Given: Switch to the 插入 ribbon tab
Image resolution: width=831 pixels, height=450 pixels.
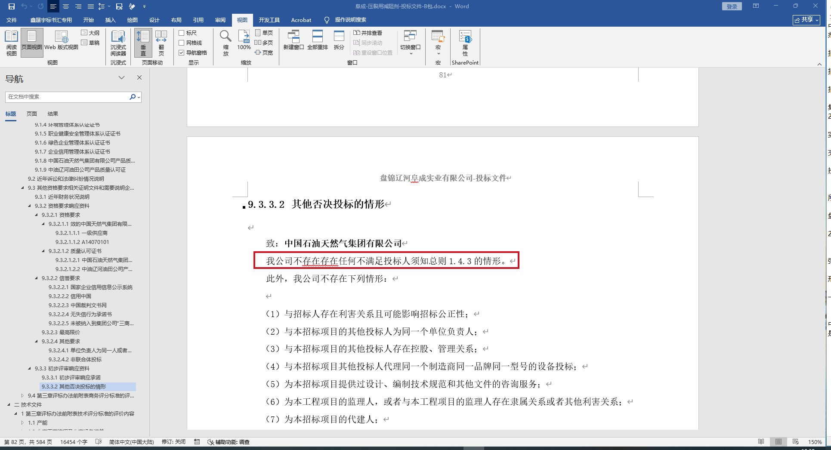Looking at the screenshot, I should coord(111,20).
